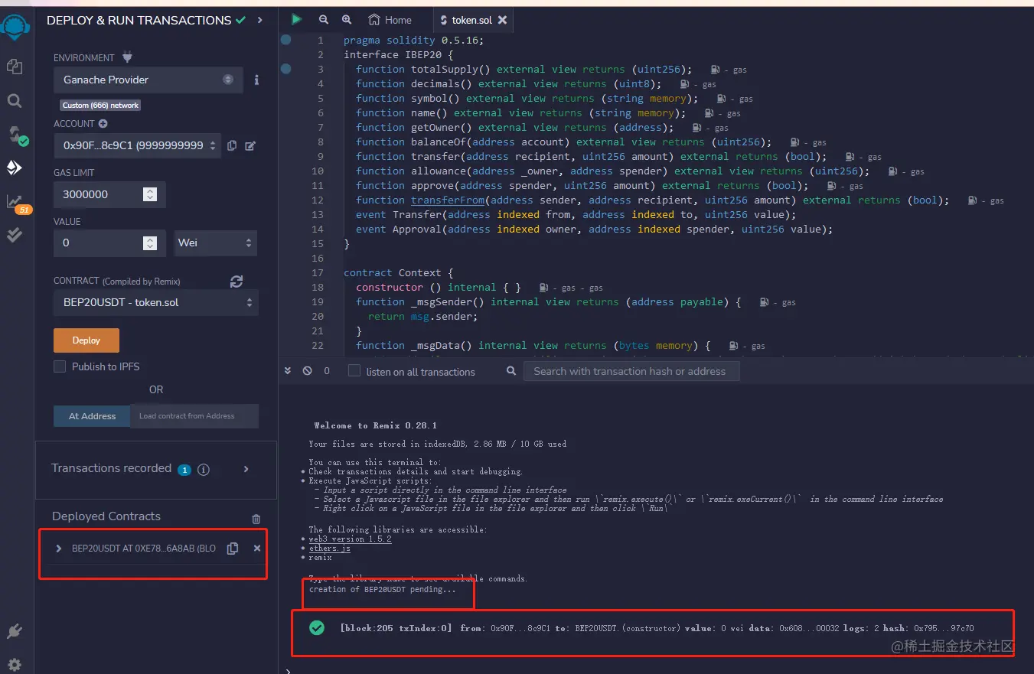Remove the deployed BEP20USDT instance

point(257,549)
